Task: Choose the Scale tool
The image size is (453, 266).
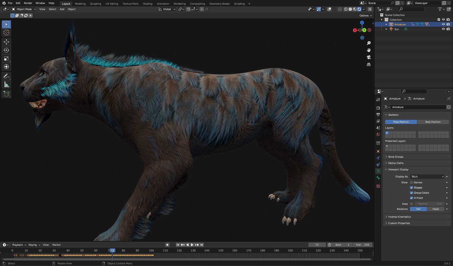Action: (x=6, y=58)
